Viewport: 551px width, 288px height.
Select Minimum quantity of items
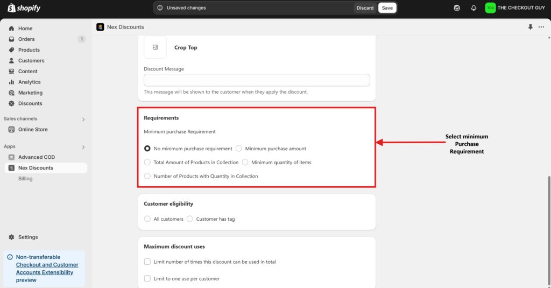[x=245, y=162]
